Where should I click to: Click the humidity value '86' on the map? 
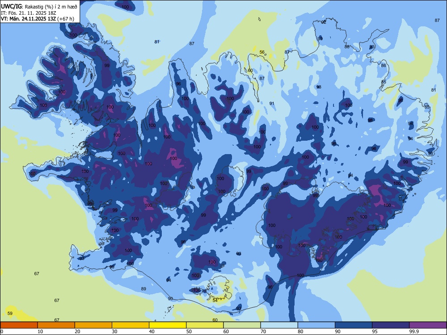384,65
